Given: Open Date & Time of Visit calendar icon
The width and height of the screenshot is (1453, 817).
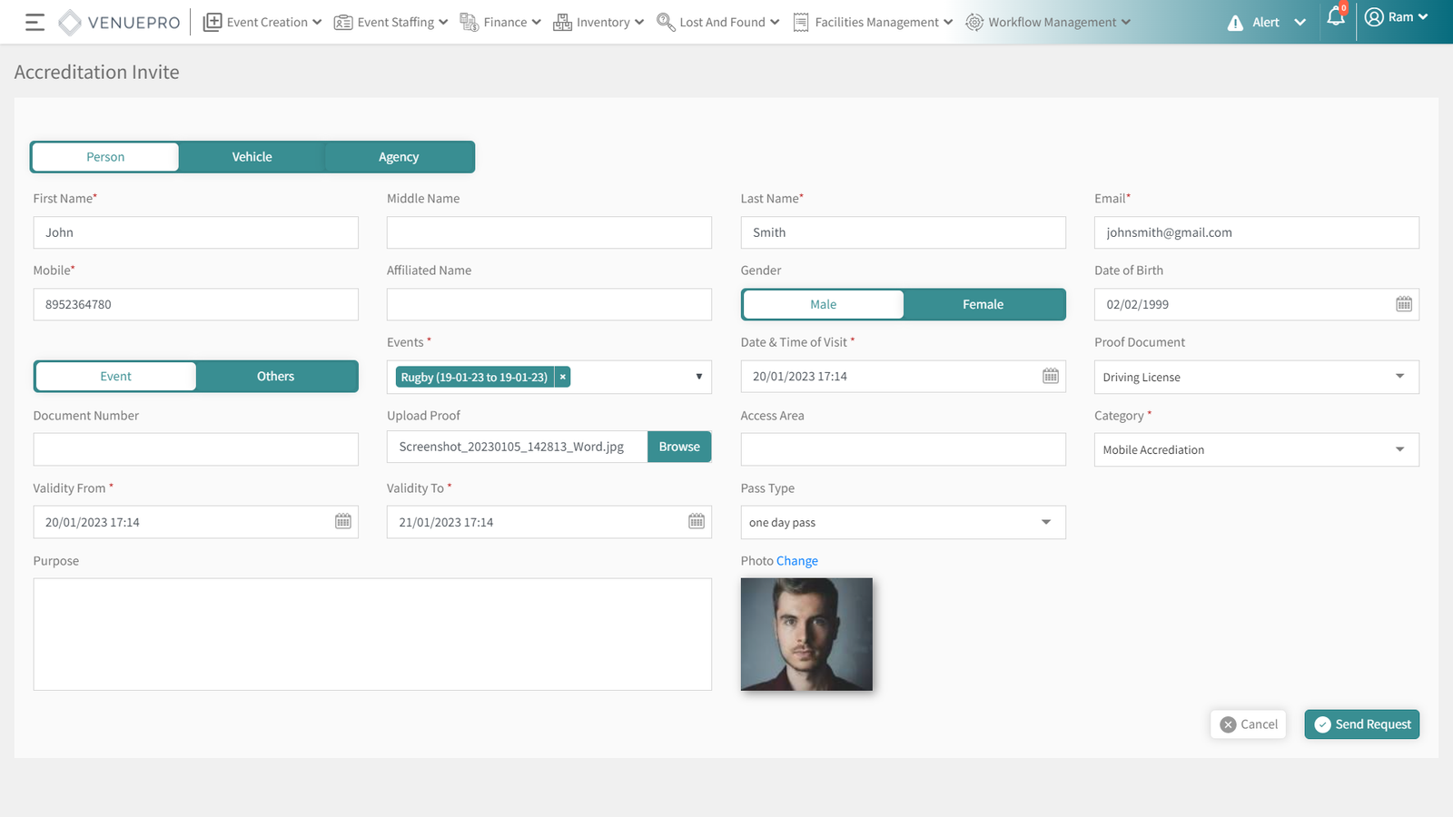Looking at the screenshot, I should click(1050, 376).
